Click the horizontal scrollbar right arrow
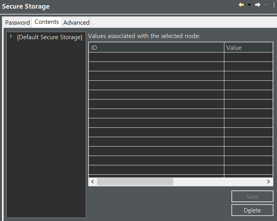The height and width of the screenshot is (221, 277). click(x=268, y=181)
